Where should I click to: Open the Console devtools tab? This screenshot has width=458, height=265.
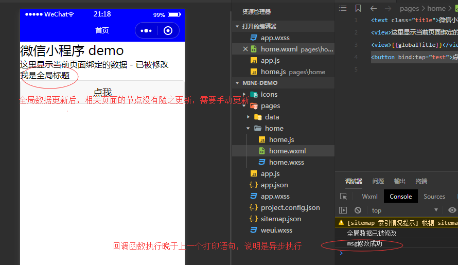(401, 197)
